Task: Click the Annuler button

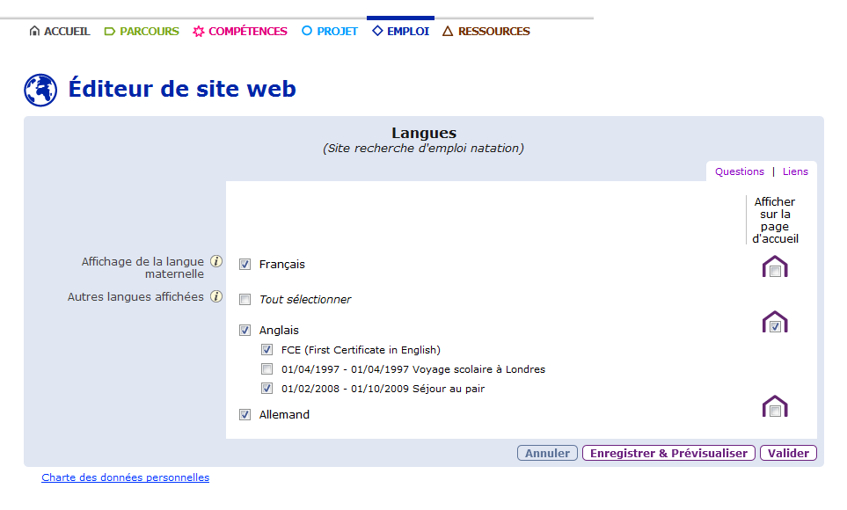Action: [x=547, y=453]
